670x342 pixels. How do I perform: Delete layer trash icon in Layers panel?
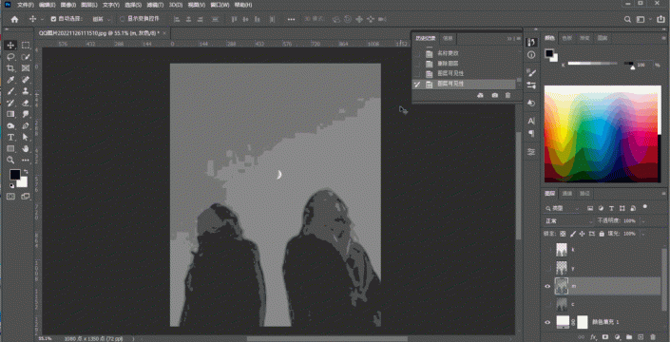pyautogui.click(x=653, y=337)
